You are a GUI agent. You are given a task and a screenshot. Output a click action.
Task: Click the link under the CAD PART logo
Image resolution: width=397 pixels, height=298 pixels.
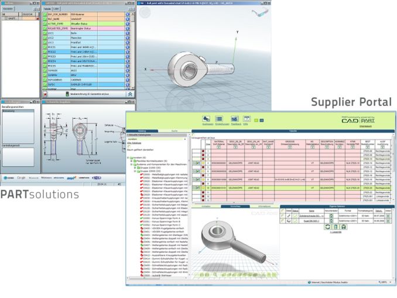[366, 126]
